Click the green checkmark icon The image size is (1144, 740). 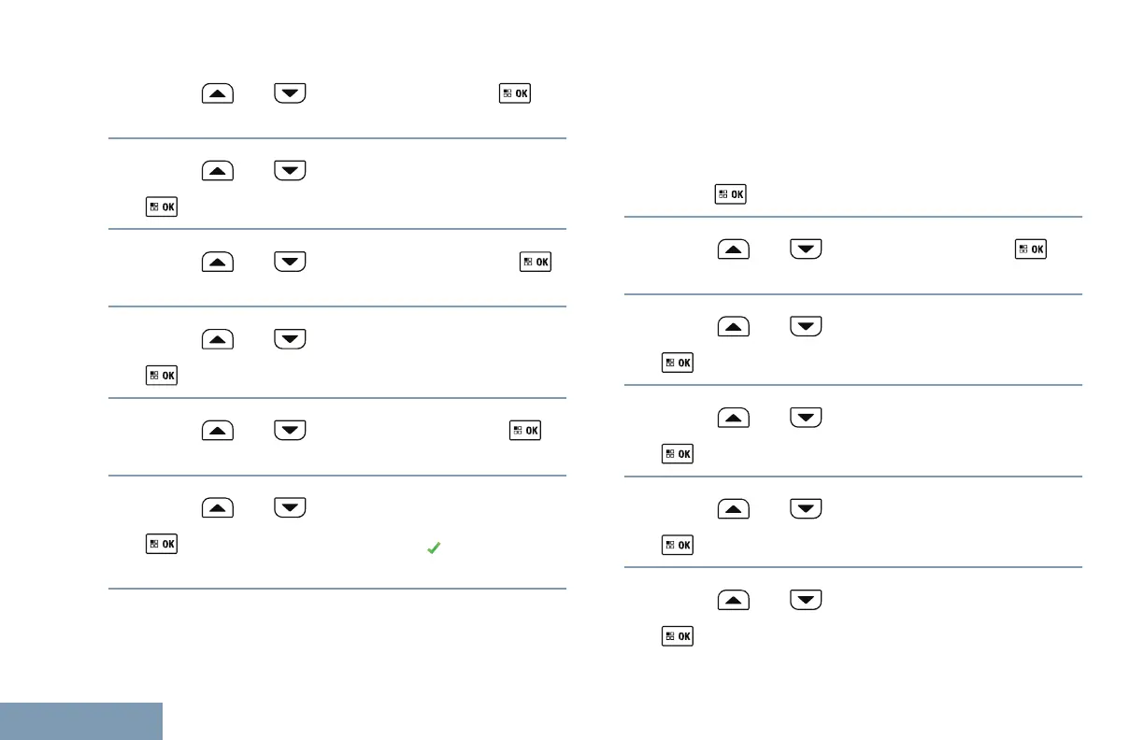click(x=433, y=549)
